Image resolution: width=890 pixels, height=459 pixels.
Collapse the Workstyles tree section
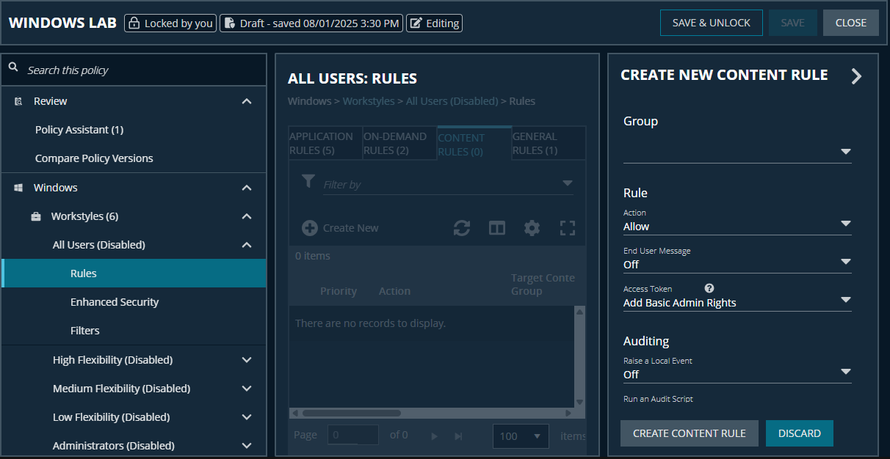247,216
